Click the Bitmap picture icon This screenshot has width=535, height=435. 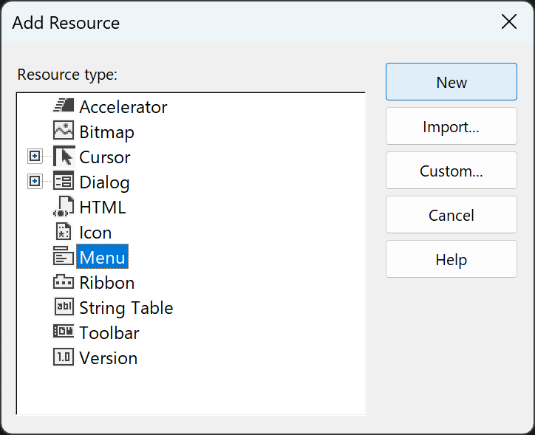coord(64,131)
